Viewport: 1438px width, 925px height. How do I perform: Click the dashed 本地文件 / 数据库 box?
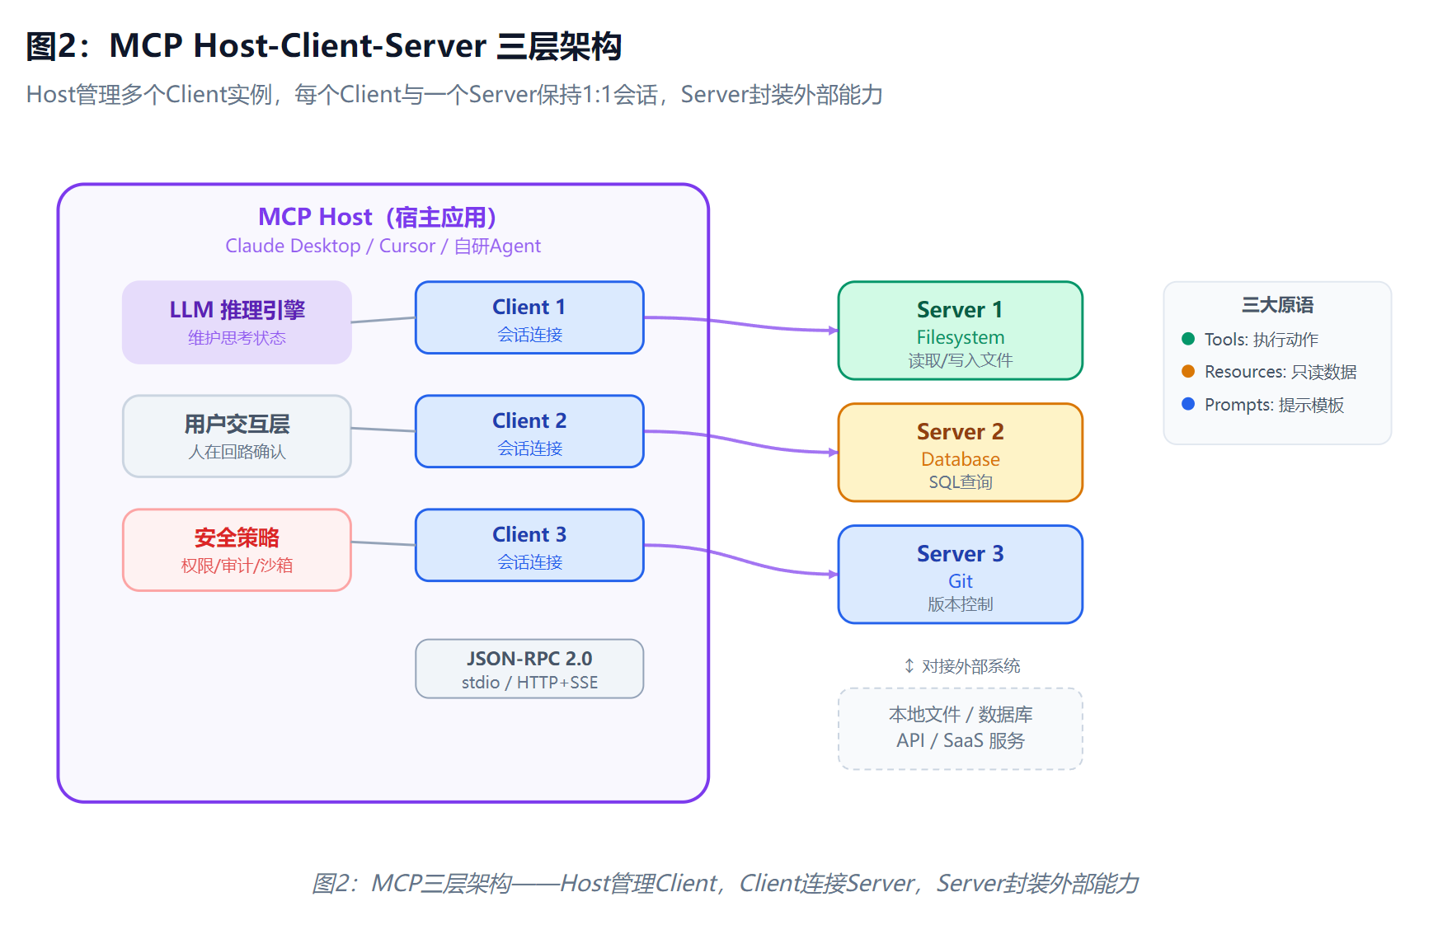point(961,729)
